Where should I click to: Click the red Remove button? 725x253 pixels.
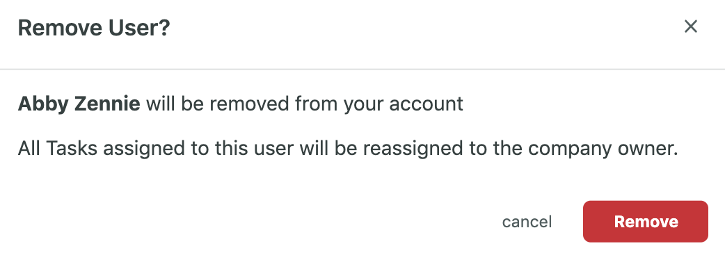click(646, 222)
